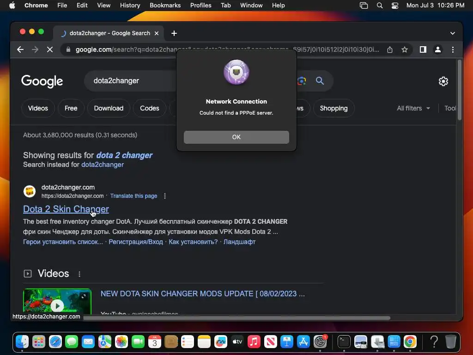The image size is (473, 355).
Task: Close the dota2changer Google Search tab
Action: 157,33
